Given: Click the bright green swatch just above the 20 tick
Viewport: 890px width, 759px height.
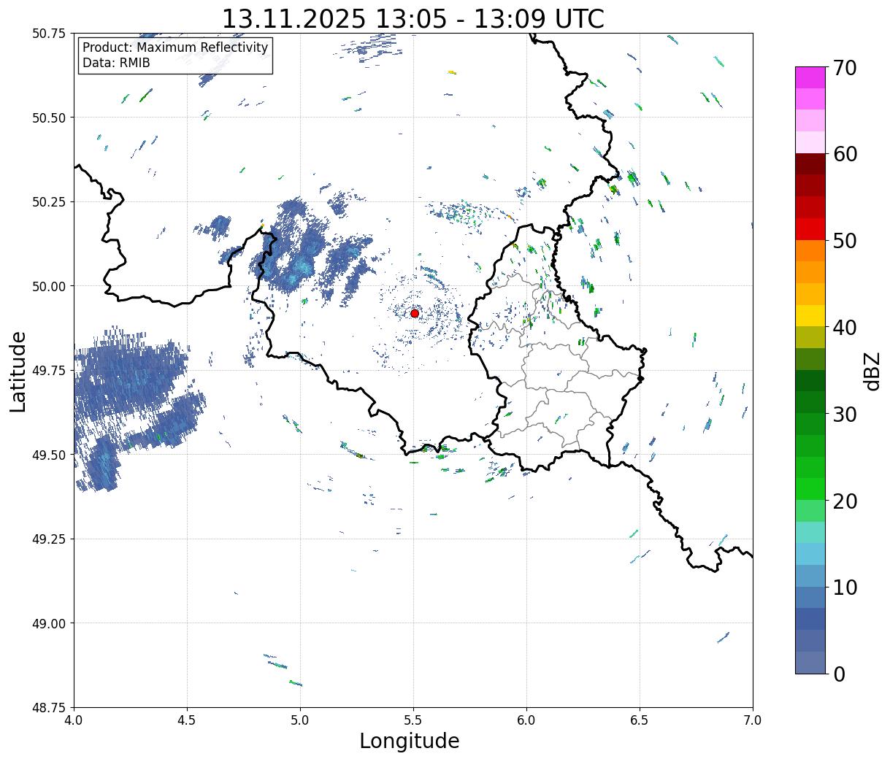Looking at the screenshot, I should (810, 489).
